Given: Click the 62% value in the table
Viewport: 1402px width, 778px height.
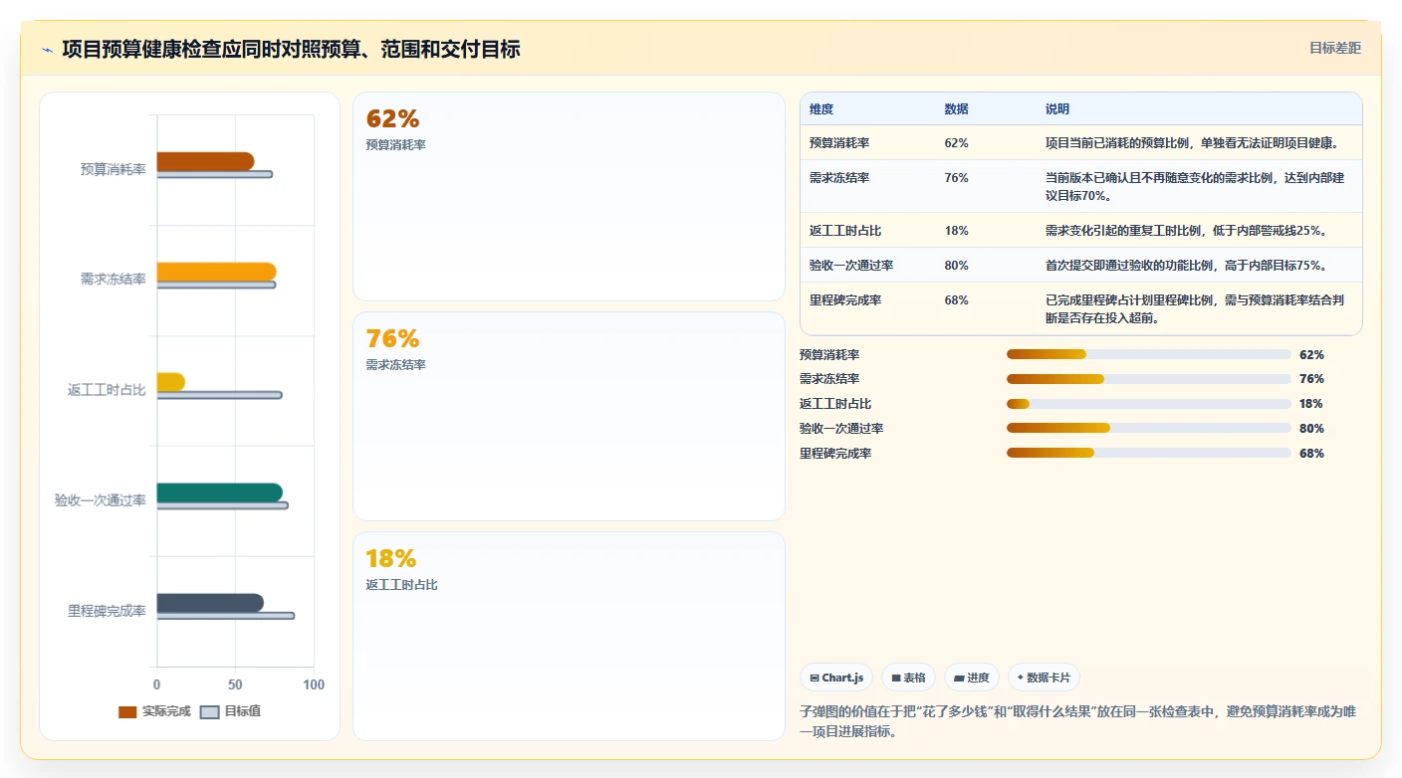Looking at the screenshot, I should pos(956,143).
